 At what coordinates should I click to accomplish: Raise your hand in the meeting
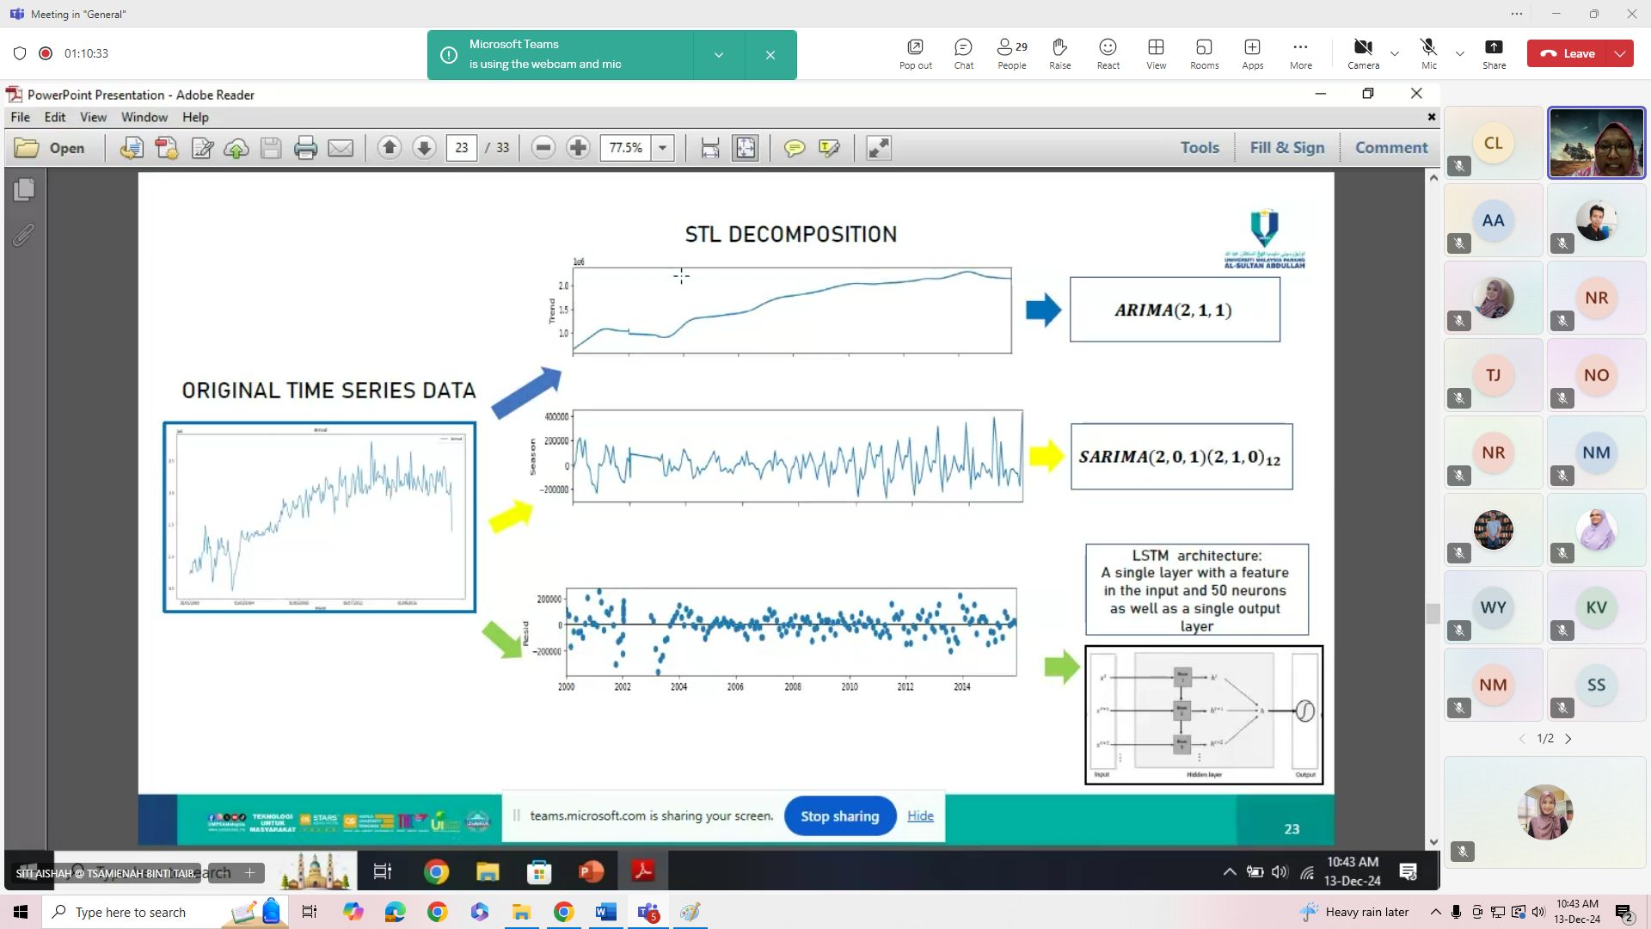click(x=1059, y=53)
